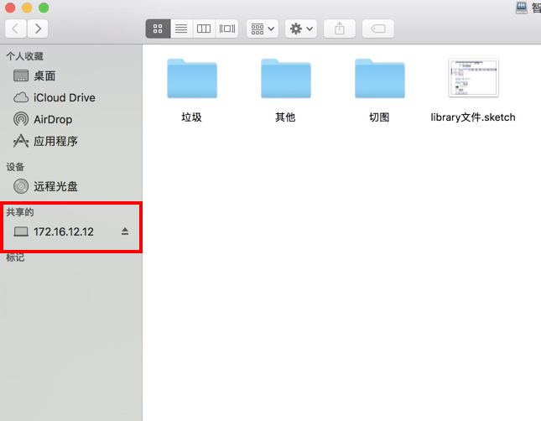Open AirDrop in the sidebar

52,119
